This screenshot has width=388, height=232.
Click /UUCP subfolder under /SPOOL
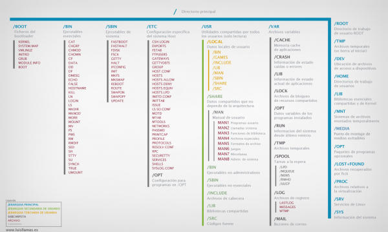[285, 184]
